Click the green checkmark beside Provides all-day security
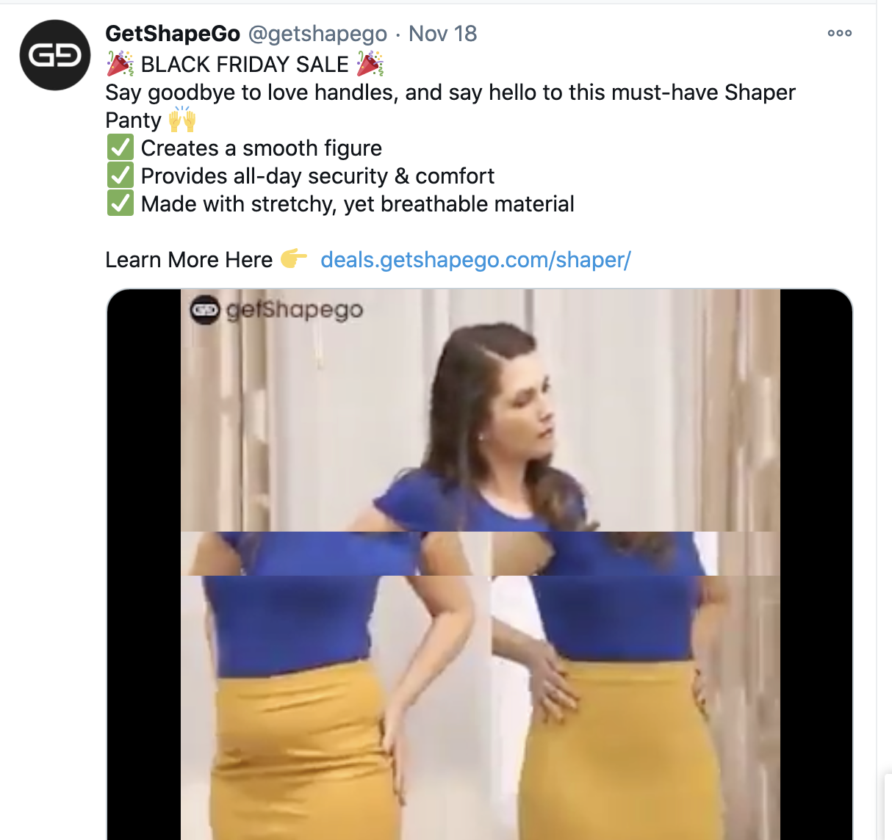The image size is (892, 840). click(x=120, y=176)
